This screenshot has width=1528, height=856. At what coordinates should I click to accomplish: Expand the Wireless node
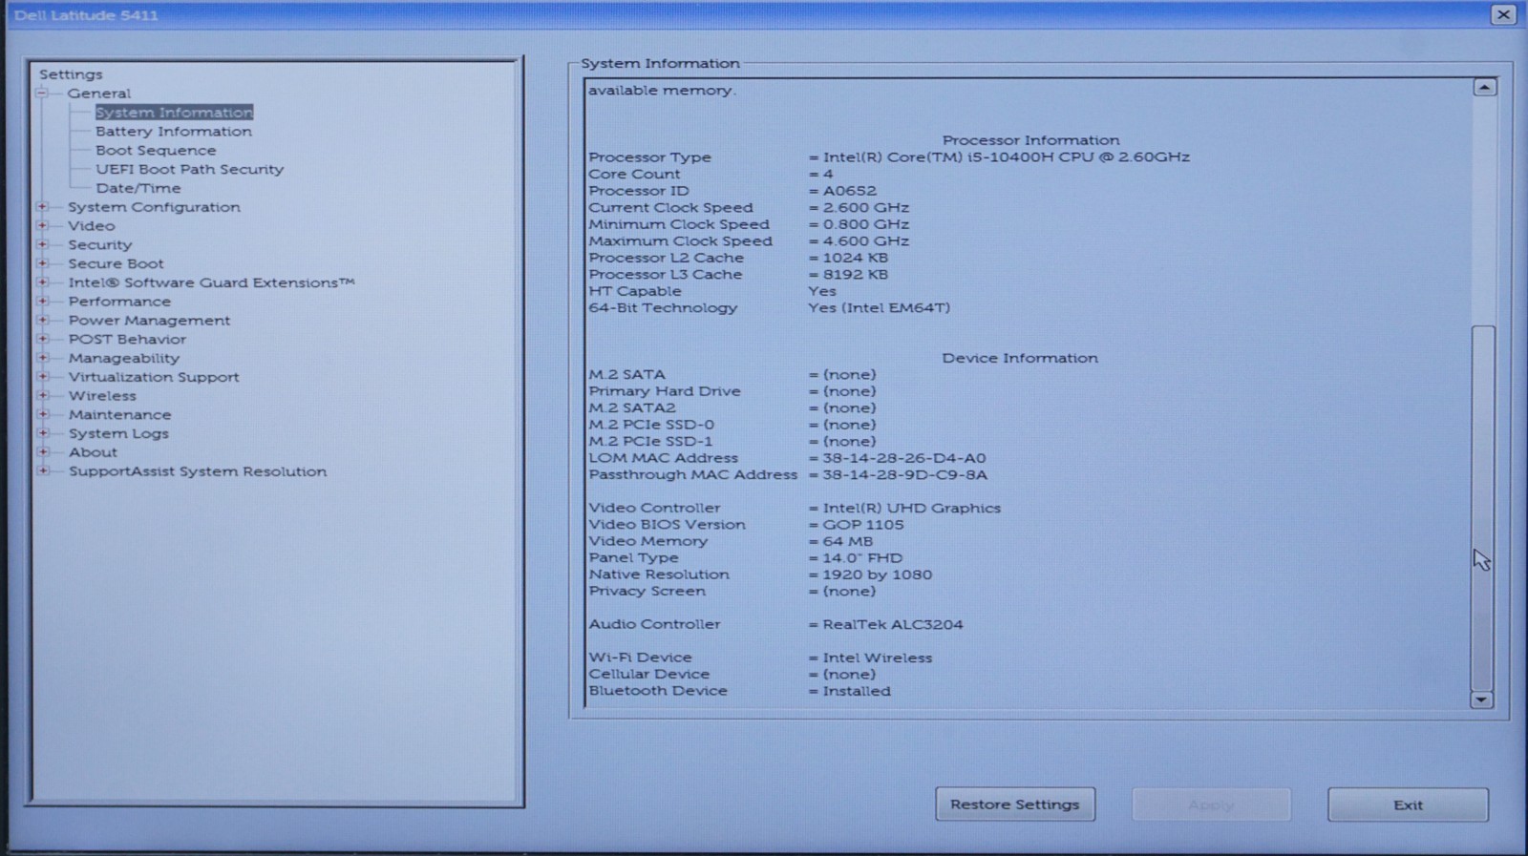[x=42, y=396]
